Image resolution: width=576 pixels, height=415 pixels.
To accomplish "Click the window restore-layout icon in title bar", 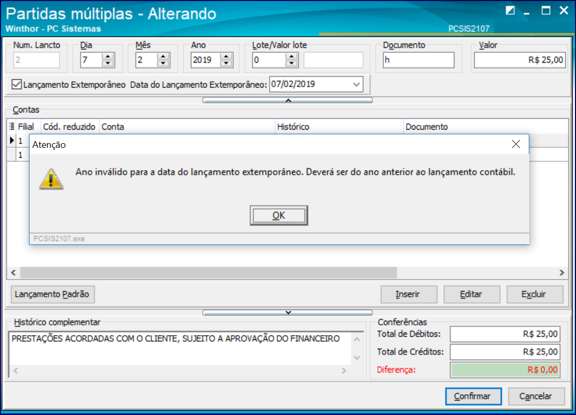I will pos(510,10).
